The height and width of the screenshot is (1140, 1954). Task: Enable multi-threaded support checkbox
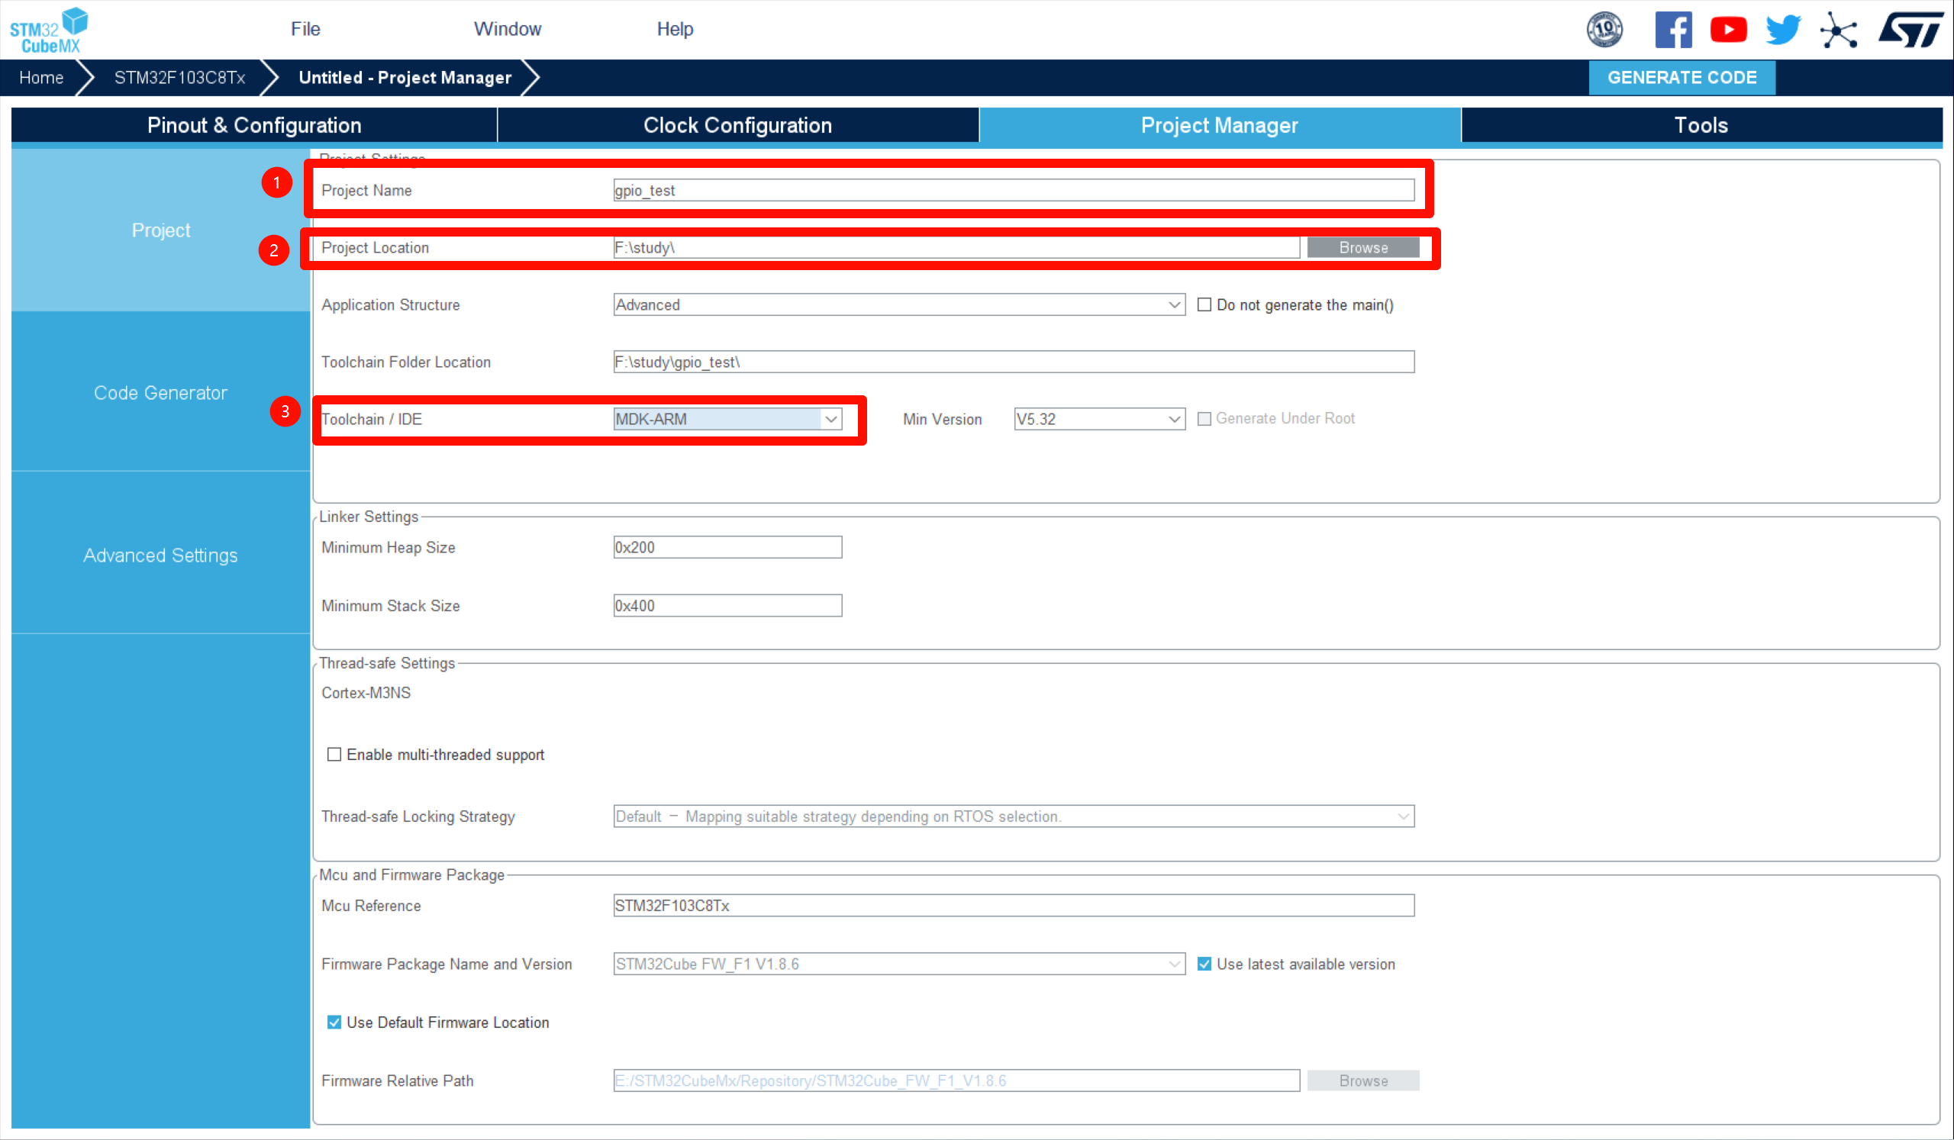(334, 754)
